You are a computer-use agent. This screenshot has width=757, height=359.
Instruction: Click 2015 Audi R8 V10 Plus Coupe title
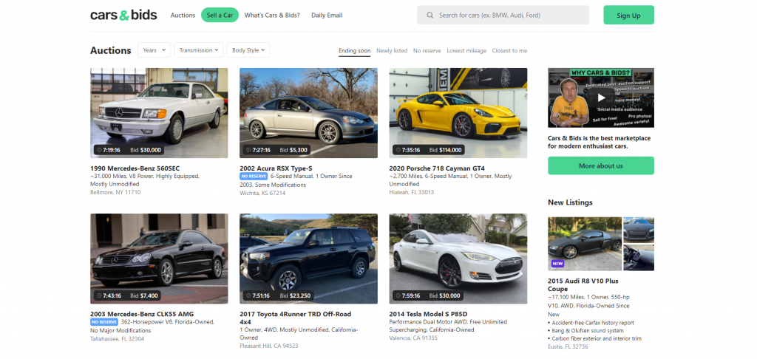583,284
